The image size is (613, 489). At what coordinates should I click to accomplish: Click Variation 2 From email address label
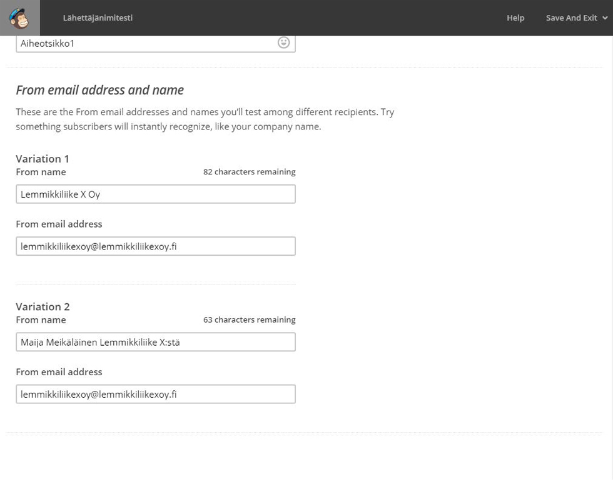59,371
